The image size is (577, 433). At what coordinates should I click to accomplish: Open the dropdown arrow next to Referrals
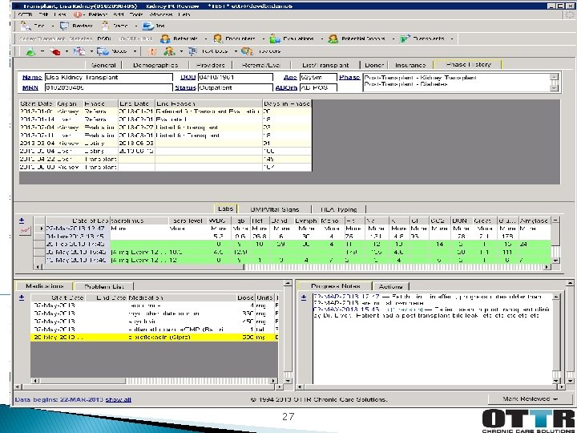(205, 38)
